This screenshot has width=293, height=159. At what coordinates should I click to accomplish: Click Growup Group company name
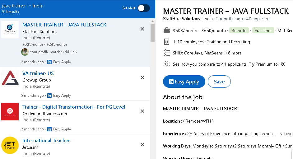point(37,80)
